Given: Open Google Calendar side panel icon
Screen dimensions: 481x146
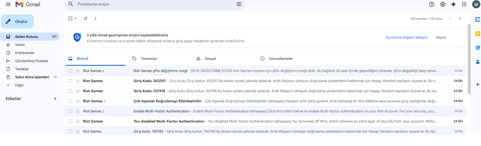Looking at the screenshot, I should (477, 19).
